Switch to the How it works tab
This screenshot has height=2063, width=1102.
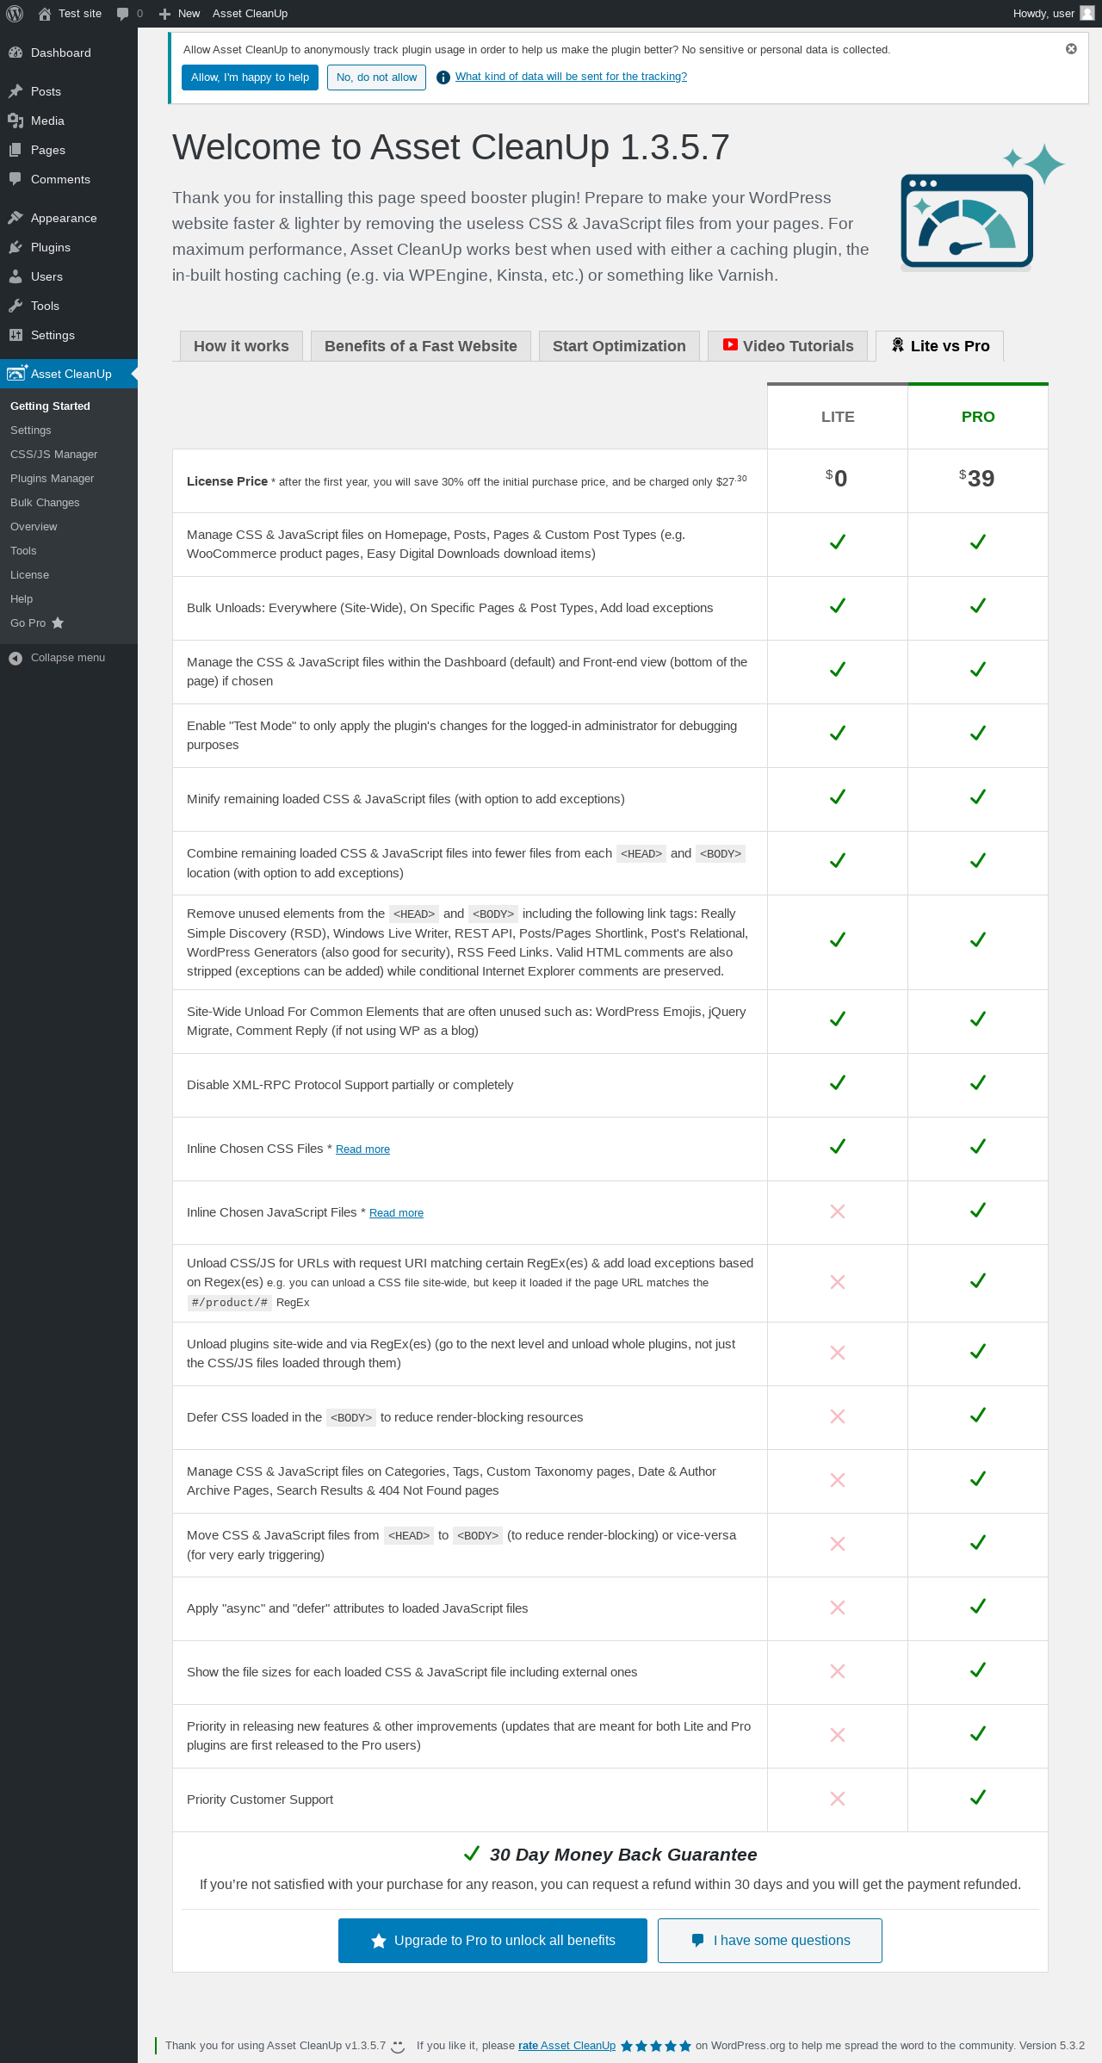coord(241,346)
